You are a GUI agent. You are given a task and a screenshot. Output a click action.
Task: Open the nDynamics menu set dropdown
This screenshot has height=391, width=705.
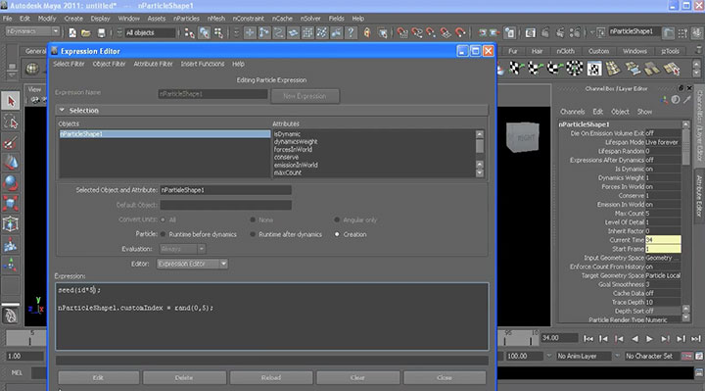coord(32,31)
